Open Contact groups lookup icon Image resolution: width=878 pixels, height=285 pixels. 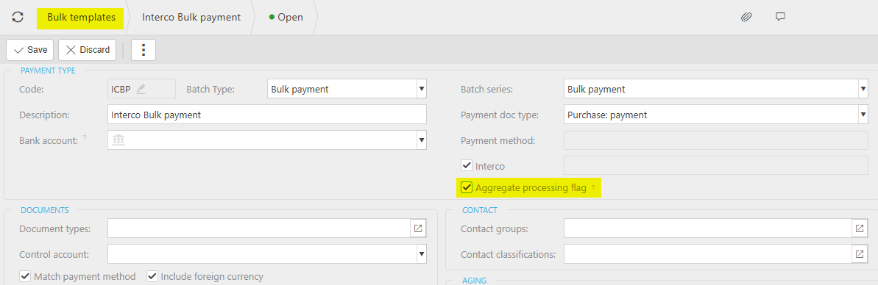click(x=859, y=228)
